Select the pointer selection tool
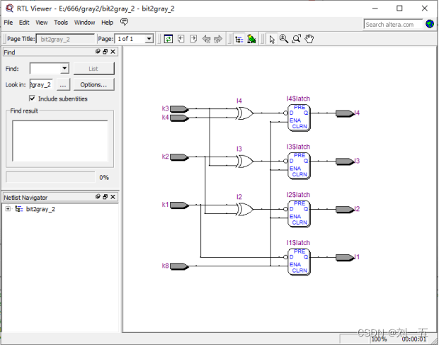 click(x=272, y=39)
